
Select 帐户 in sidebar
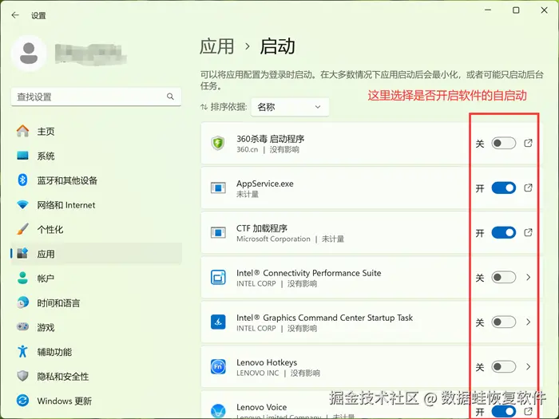click(x=97, y=278)
